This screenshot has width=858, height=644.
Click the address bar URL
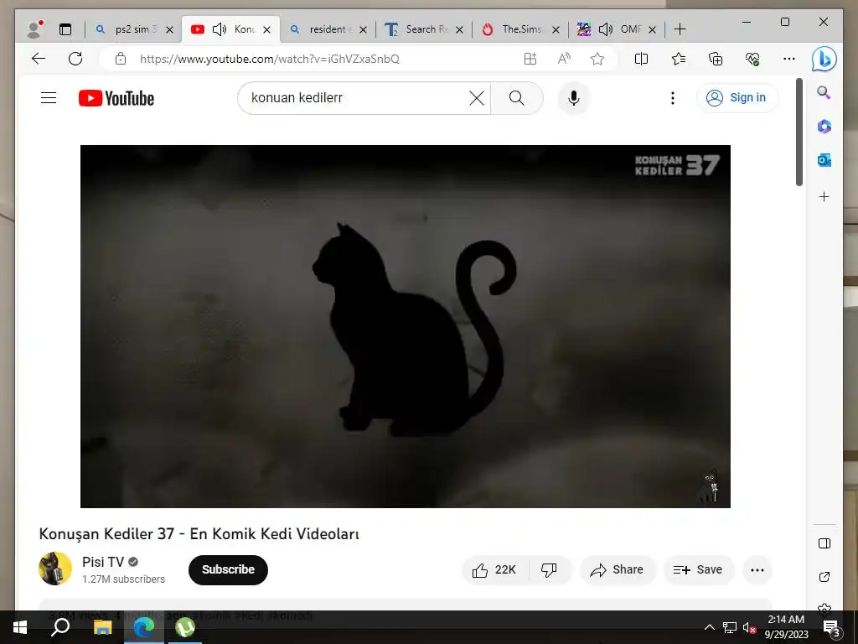[x=269, y=60]
